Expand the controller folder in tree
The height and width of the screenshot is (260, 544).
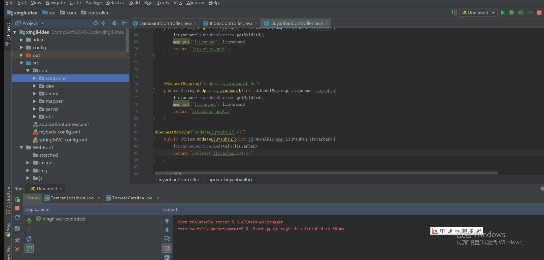pyautogui.click(x=35, y=78)
